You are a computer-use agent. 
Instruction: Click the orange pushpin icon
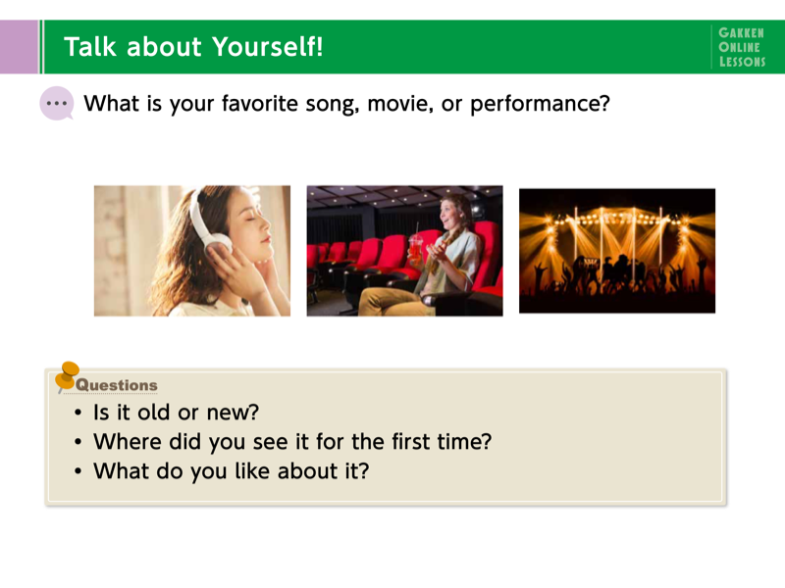tap(66, 376)
